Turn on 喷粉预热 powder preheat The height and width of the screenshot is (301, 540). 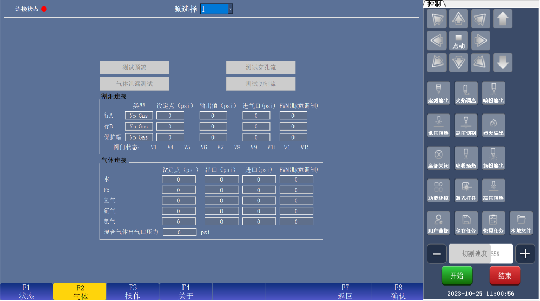pos(466,158)
